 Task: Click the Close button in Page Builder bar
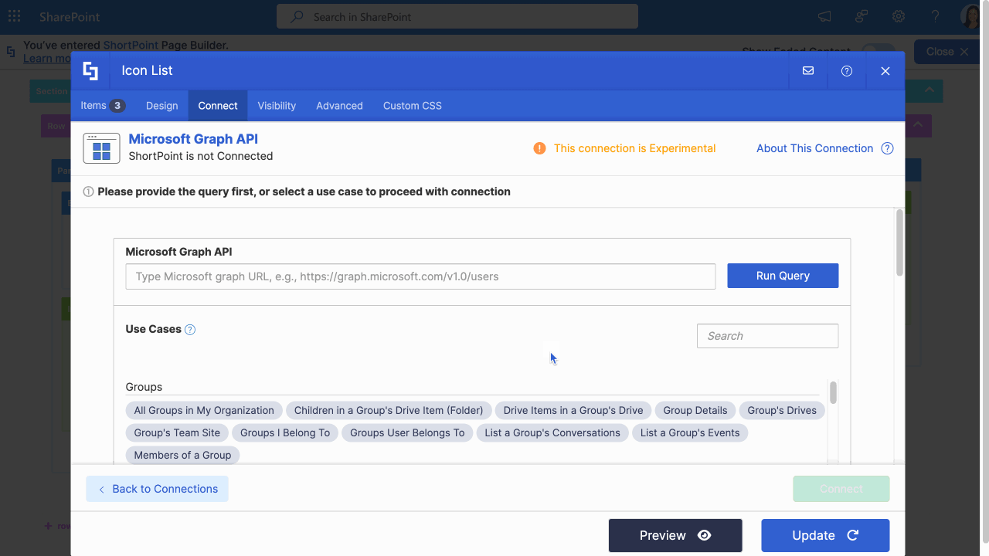click(x=947, y=52)
